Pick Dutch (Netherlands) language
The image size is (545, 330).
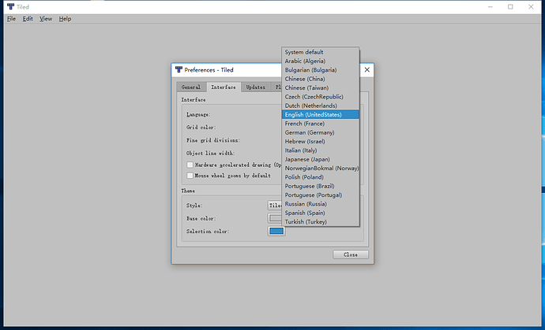320,106
